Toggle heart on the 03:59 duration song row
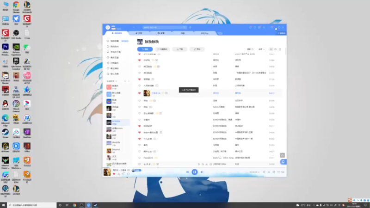Viewport: 370px width, 208px height. click(140, 145)
